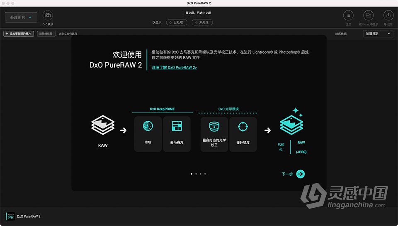
Task: Click the PR logo in bottom bar
Action: click(x=10, y=216)
